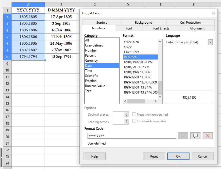Click the green checkmark Add format button
This screenshot has width=221, height=169.
pos(183,136)
